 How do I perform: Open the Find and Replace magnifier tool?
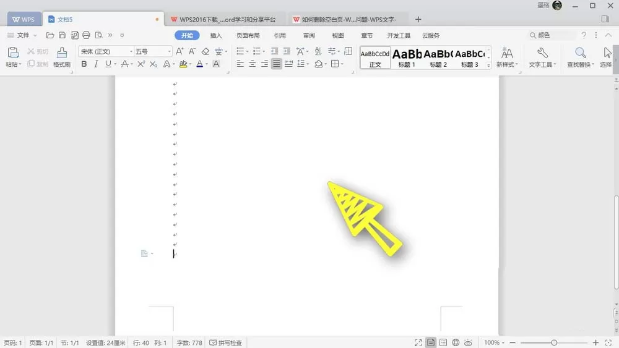[581, 53]
